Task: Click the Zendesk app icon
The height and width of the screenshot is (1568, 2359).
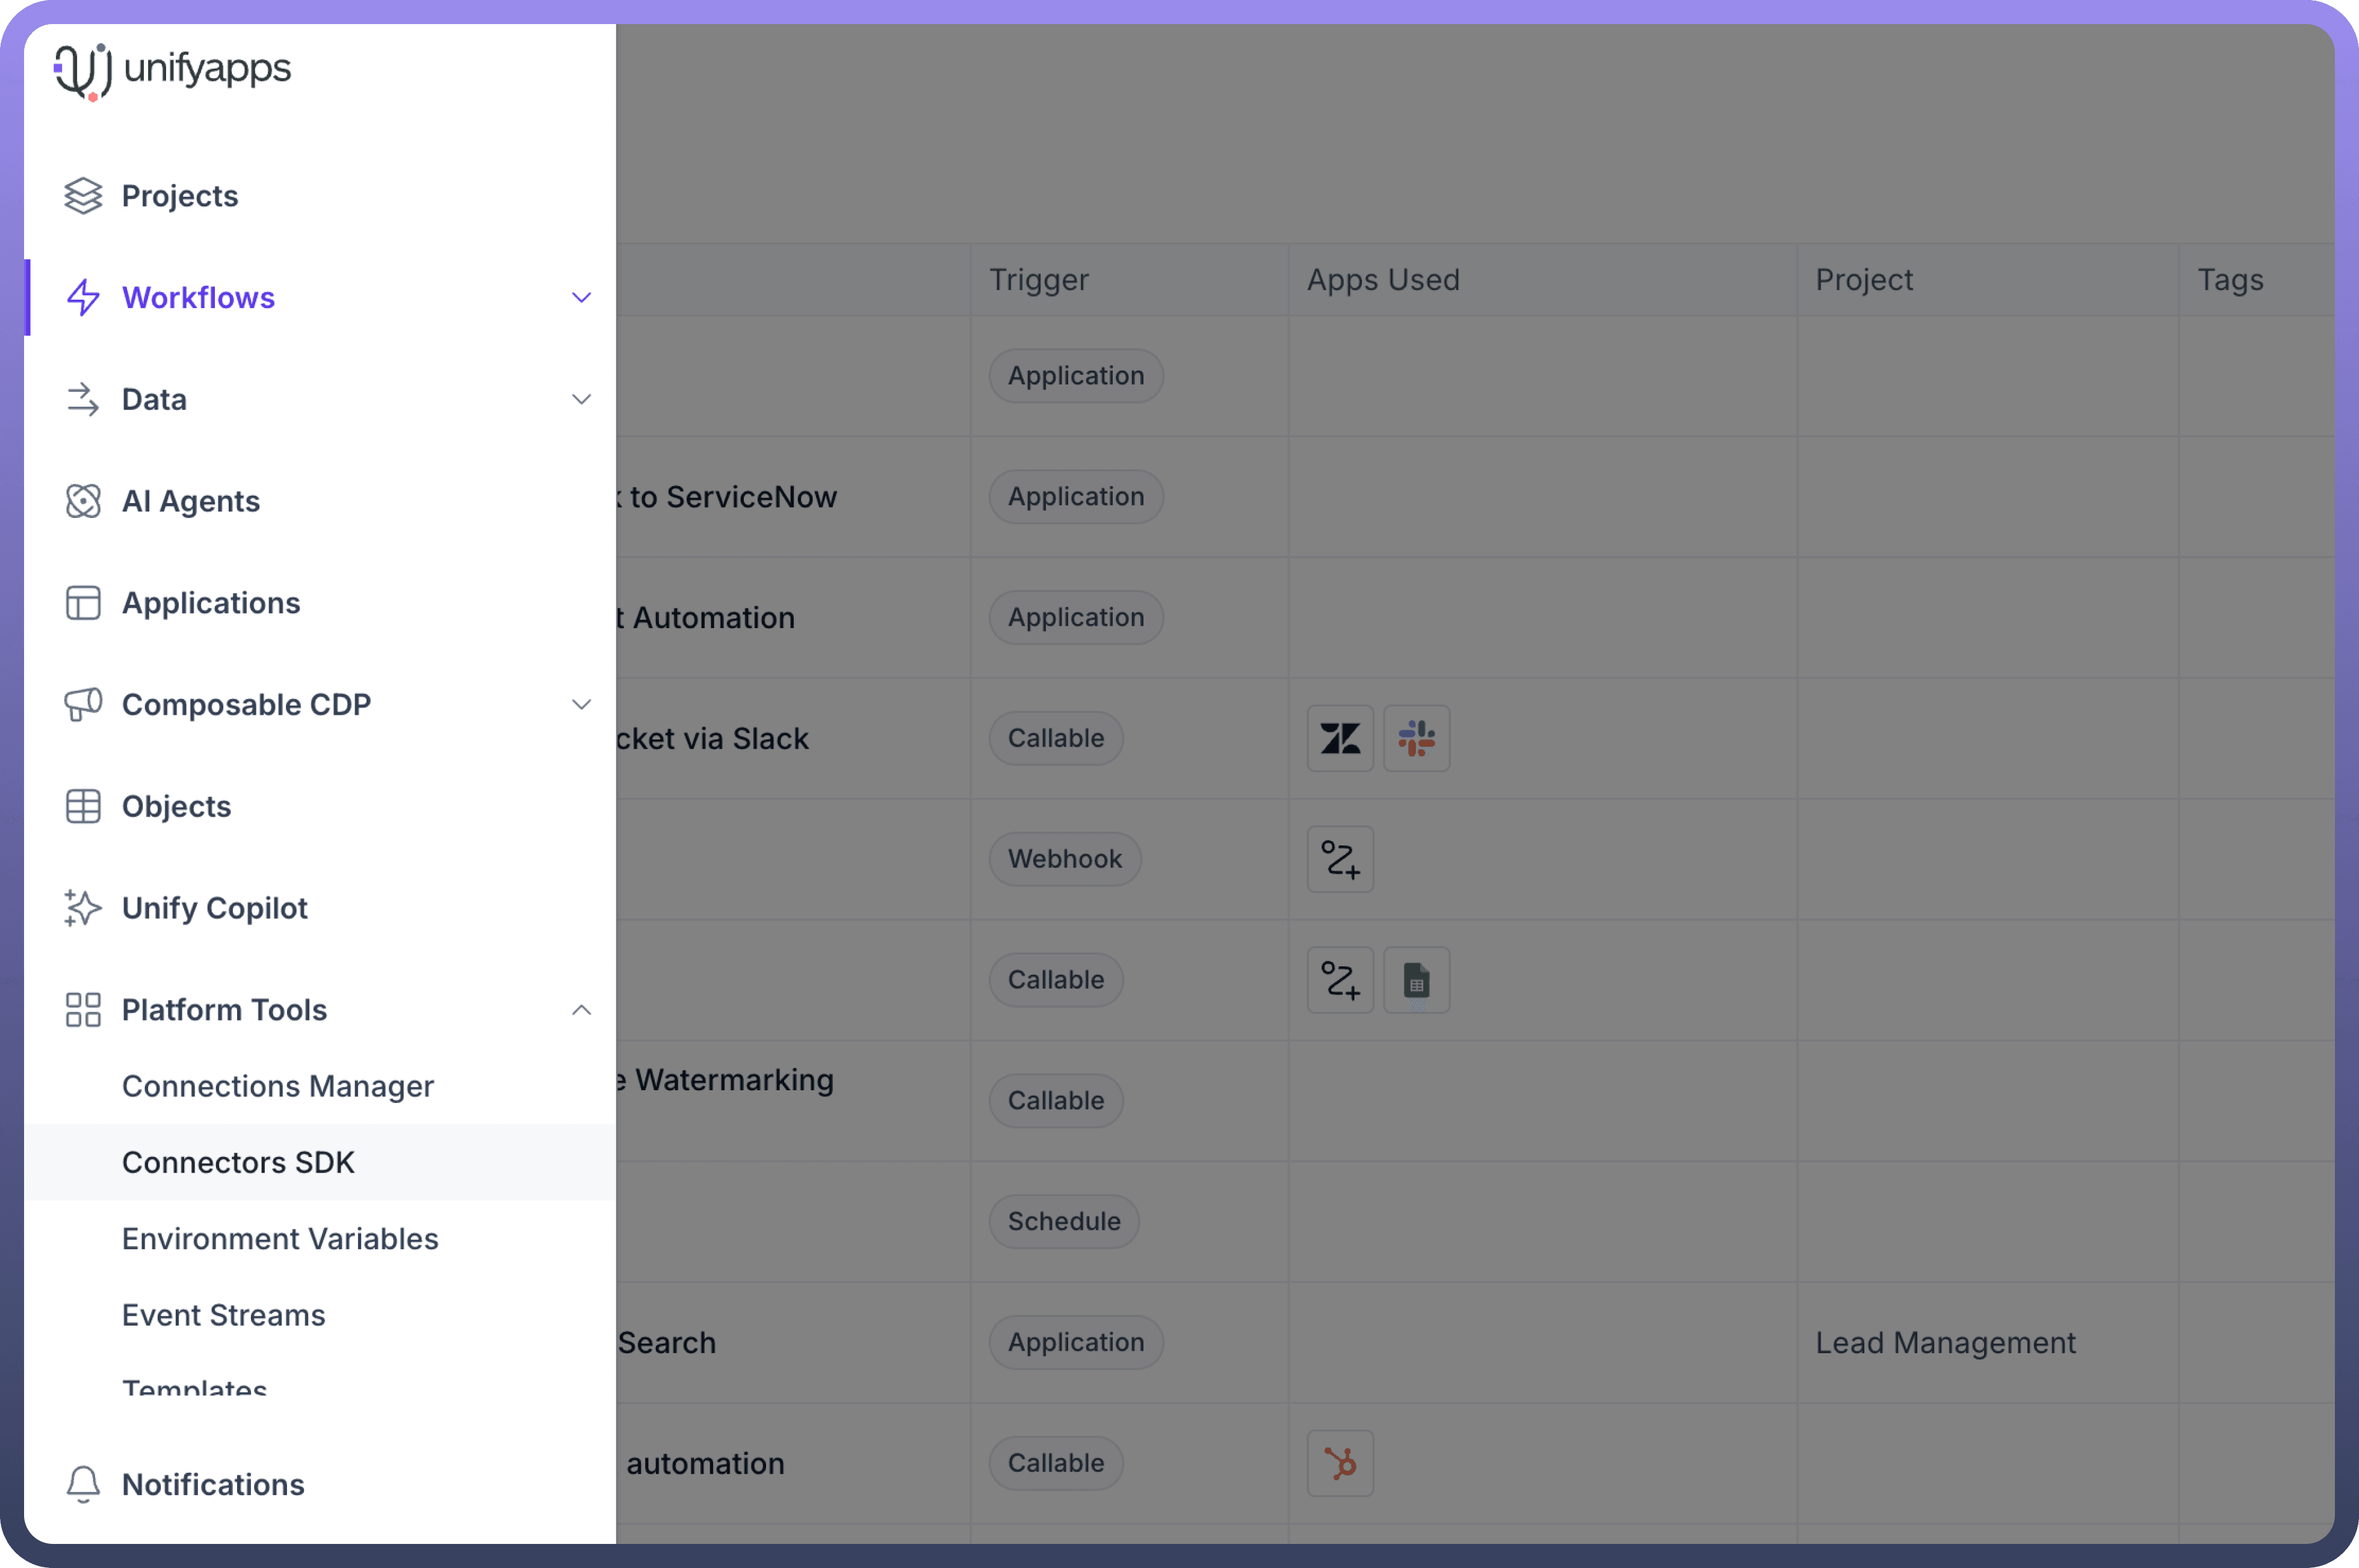Action: pos(1340,739)
